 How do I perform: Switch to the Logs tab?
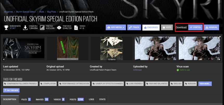[x=91, y=99]
